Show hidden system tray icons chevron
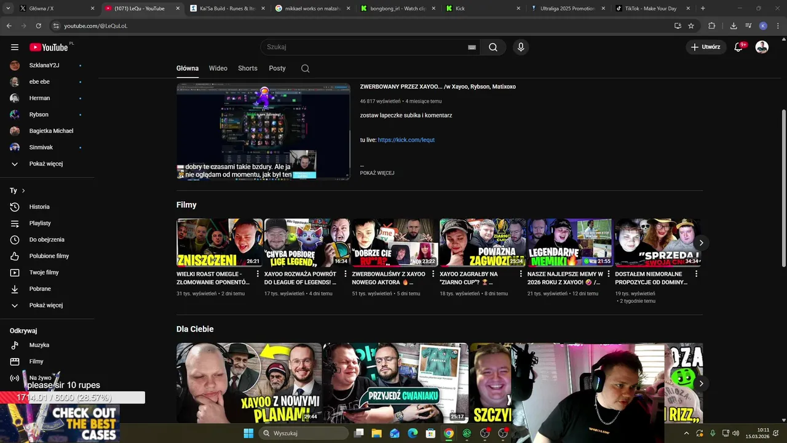The image size is (787, 443). (687, 433)
